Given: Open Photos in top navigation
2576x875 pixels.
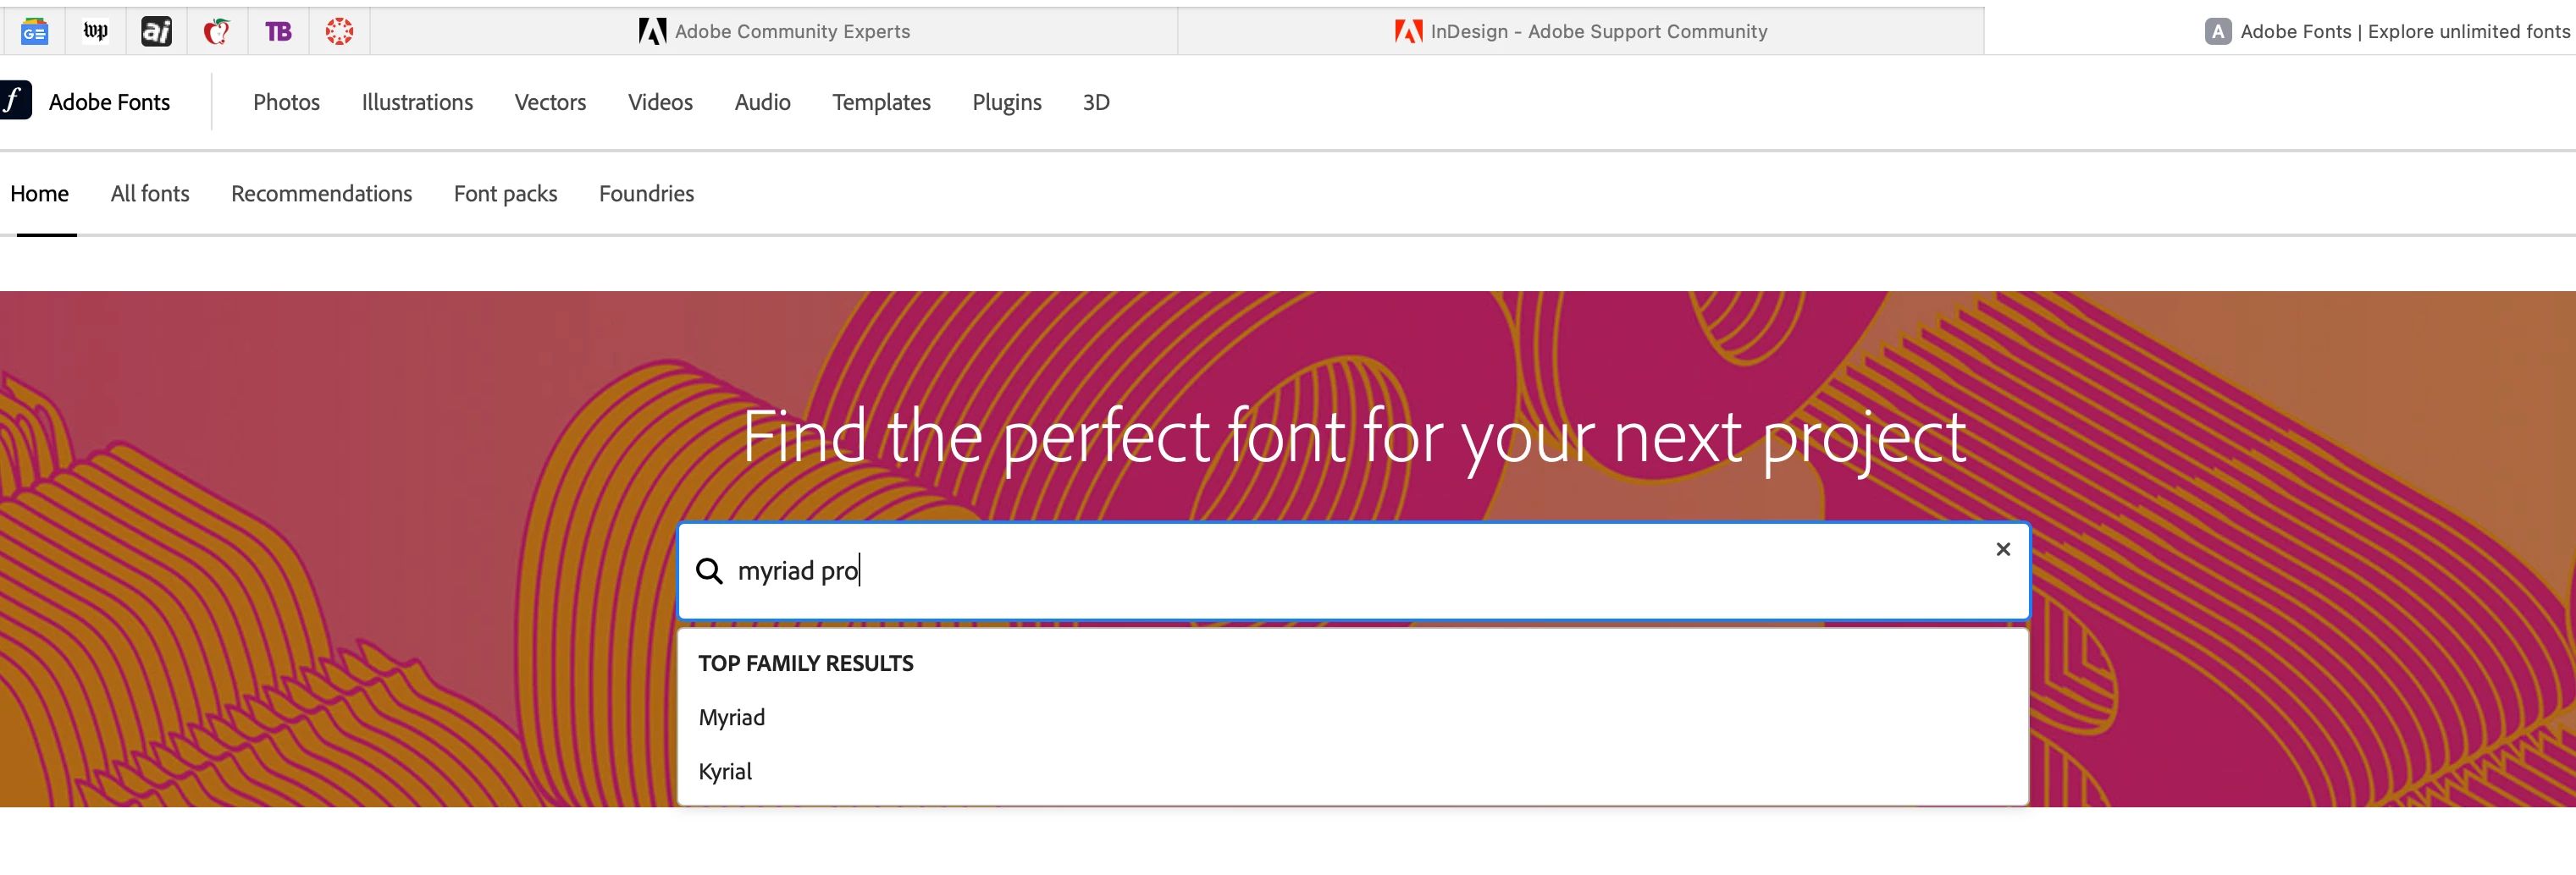Looking at the screenshot, I should 286,102.
